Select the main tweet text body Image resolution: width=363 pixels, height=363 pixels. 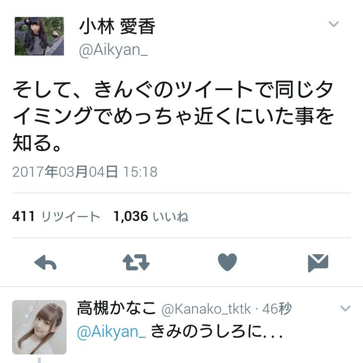173,116
